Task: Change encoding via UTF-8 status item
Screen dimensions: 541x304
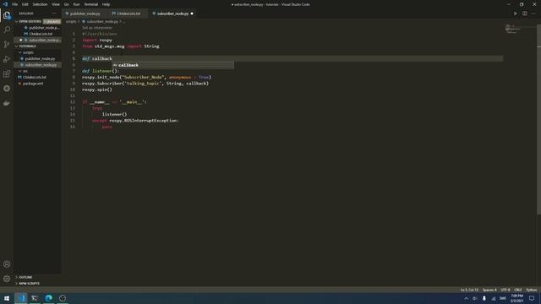Action: coord(505,290)
